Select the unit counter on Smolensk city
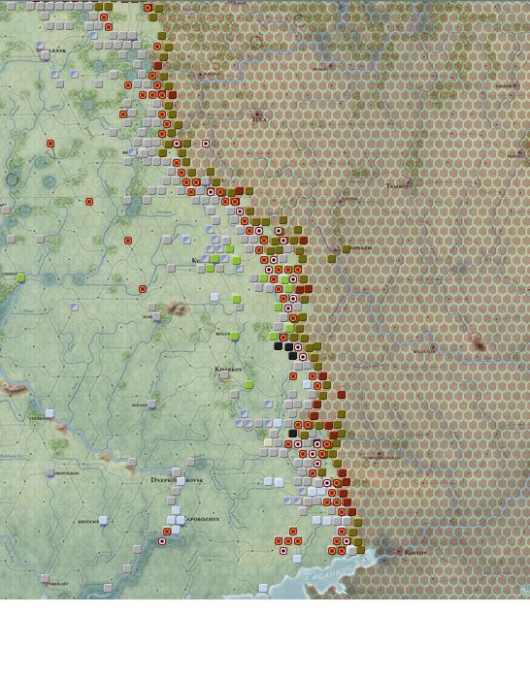This screenshot has width=530, height=679. [46, 55]
